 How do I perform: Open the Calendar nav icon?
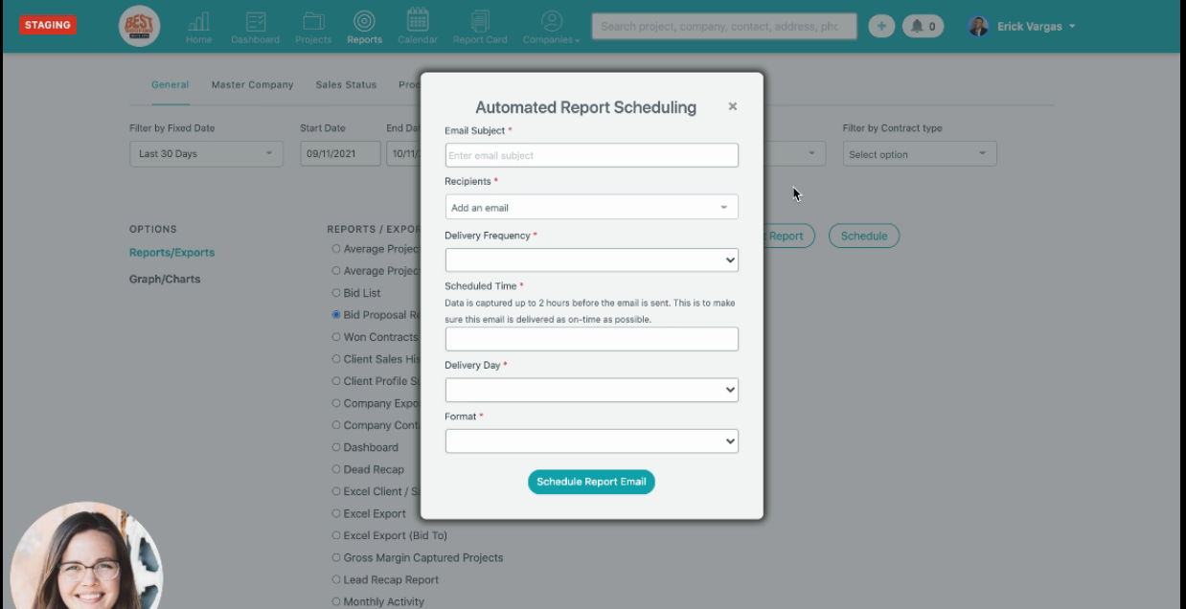click(x=418, y=27)
